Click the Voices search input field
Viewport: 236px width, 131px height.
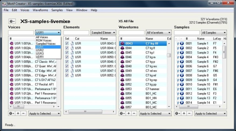point(21,33)
